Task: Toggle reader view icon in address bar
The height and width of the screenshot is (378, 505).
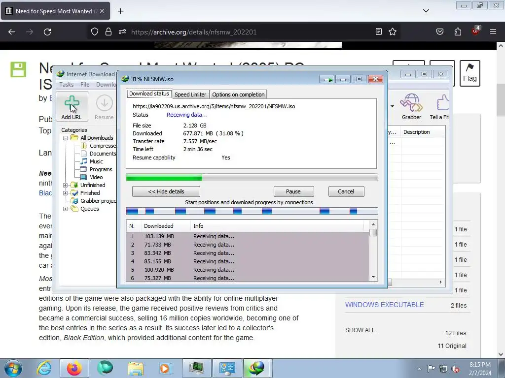Action: tap(379, 31)
